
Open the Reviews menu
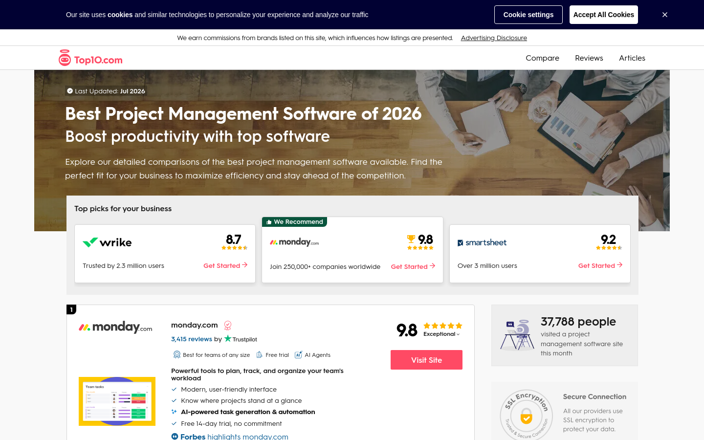589,58
